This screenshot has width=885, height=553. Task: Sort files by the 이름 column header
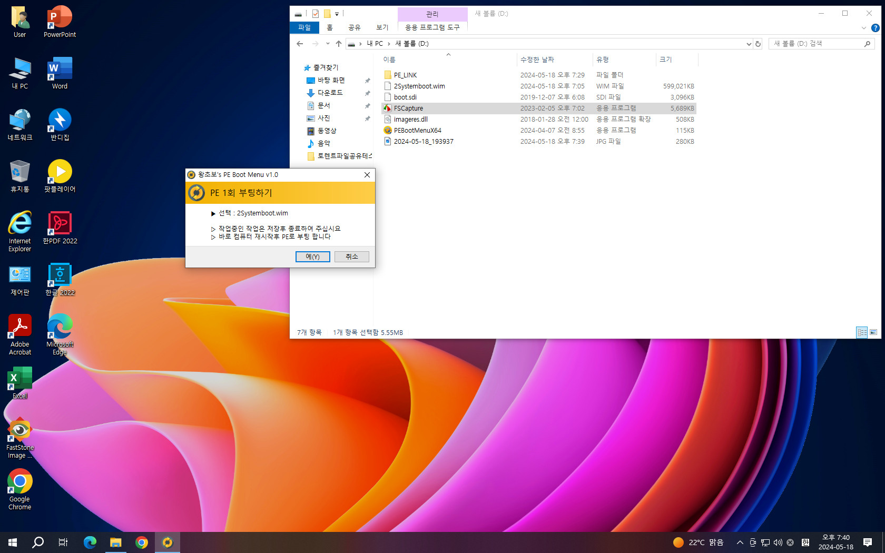pyautogui.click(x=448, y=60)
